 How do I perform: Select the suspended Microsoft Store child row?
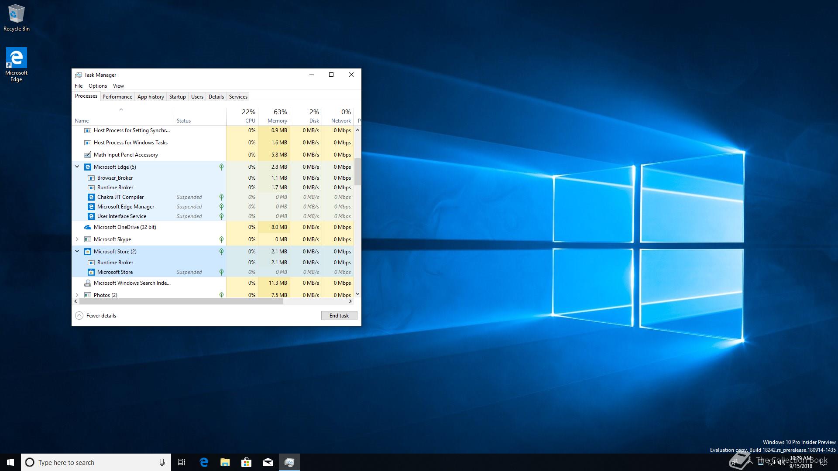[x=213, y=272]
